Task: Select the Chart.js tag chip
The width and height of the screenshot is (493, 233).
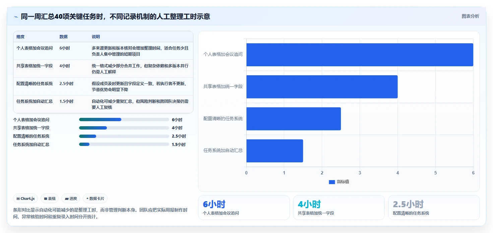Action: tap(26, 199)
